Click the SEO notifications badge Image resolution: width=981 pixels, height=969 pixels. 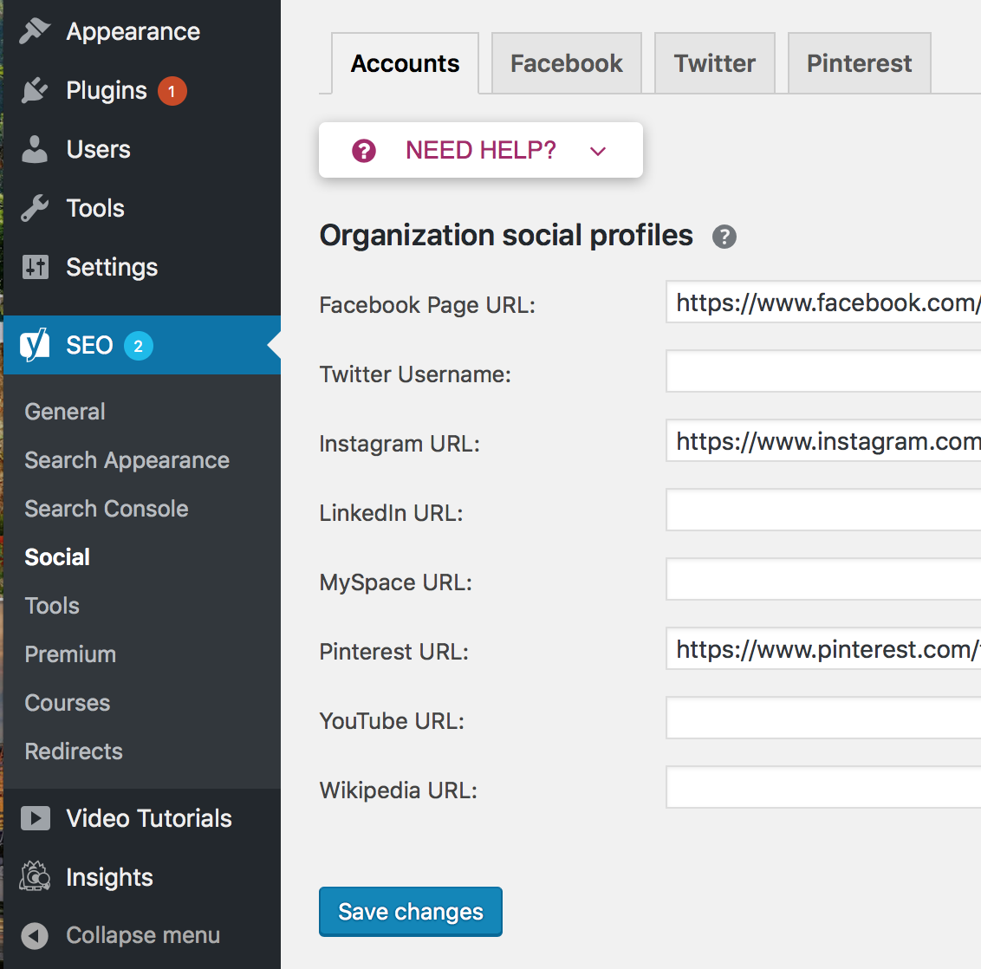139,346
